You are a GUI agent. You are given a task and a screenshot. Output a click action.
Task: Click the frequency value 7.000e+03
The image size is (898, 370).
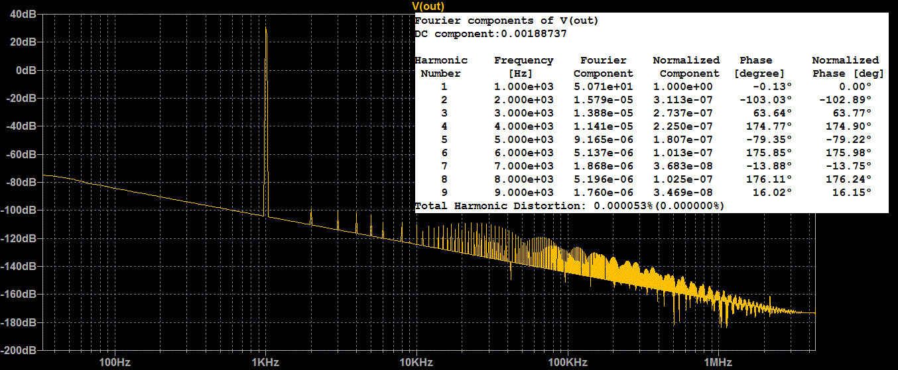(x=523, y=166)
